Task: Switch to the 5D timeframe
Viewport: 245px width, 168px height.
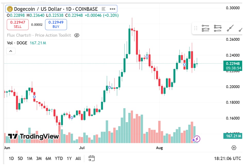Action: click(x=20, y=159)
